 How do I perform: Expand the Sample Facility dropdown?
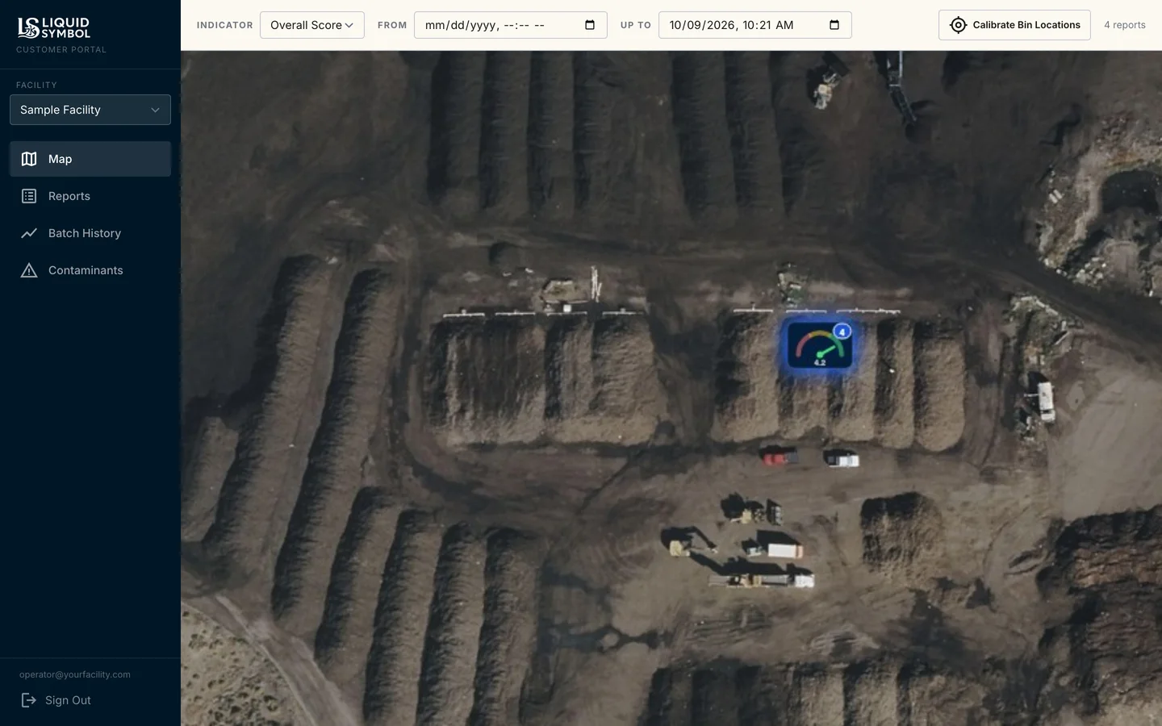click(x=90, y=110)
